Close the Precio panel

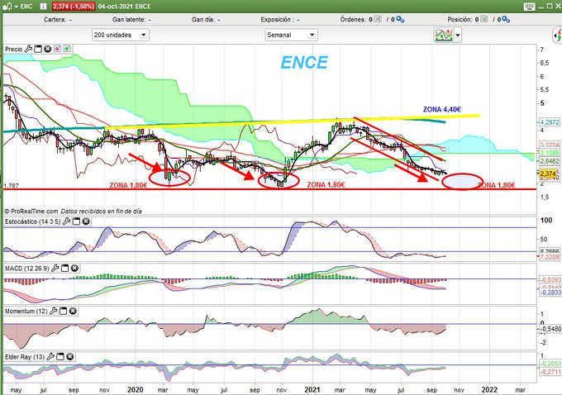click(47, 49)
